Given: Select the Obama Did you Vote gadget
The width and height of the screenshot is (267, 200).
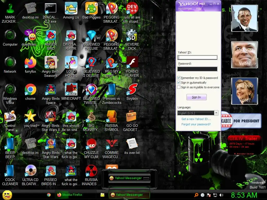Looking at the screenshot, I should pyautogui.click(x=245, y=18).
